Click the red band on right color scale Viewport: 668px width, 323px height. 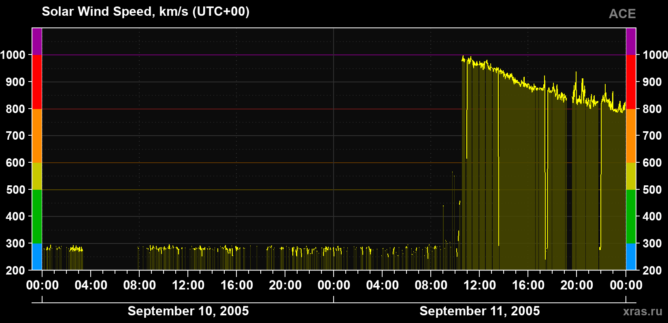631,82
